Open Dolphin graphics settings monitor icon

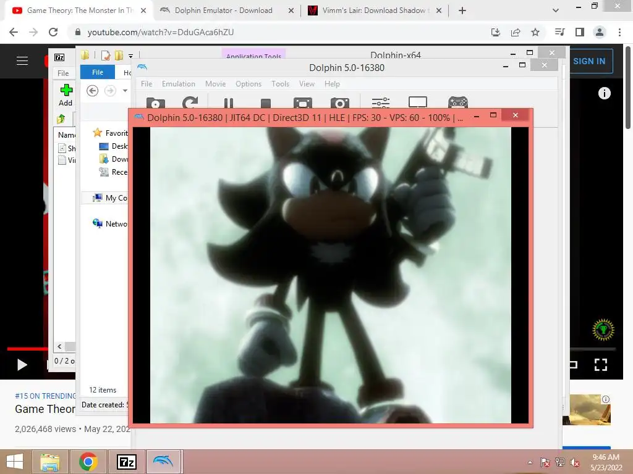pos(418,102)
